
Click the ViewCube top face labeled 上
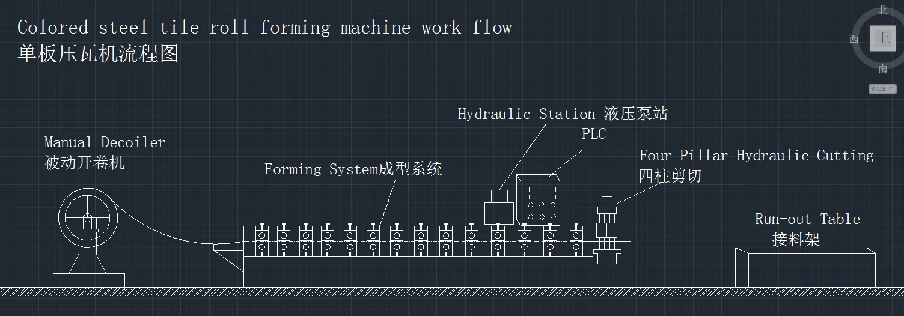coord(882,40)
